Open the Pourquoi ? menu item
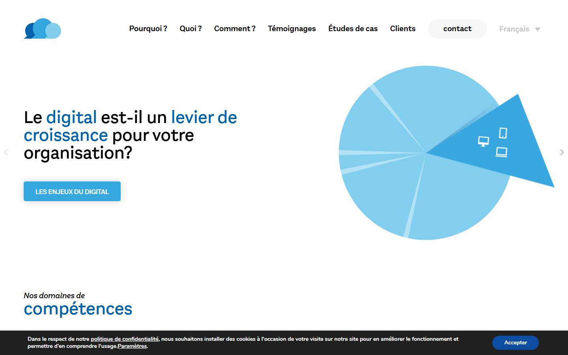The image size is (568, 355). click(x=148, y=28)
